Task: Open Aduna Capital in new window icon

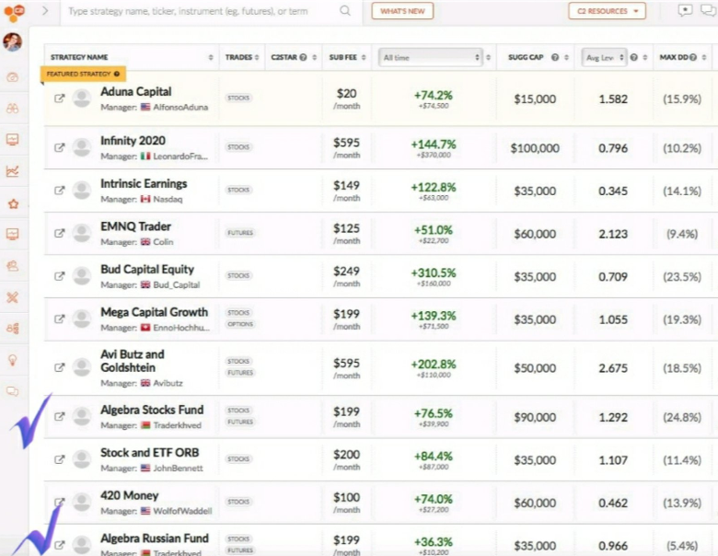Action: [x=60, y=98]
